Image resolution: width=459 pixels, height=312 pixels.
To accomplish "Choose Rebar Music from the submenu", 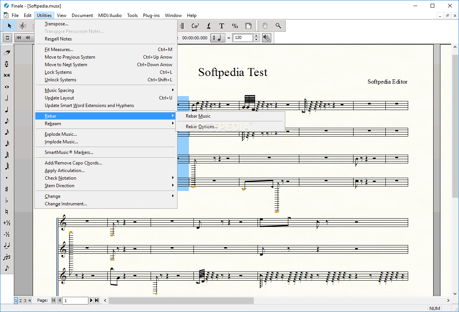I will tap(230, 116).
